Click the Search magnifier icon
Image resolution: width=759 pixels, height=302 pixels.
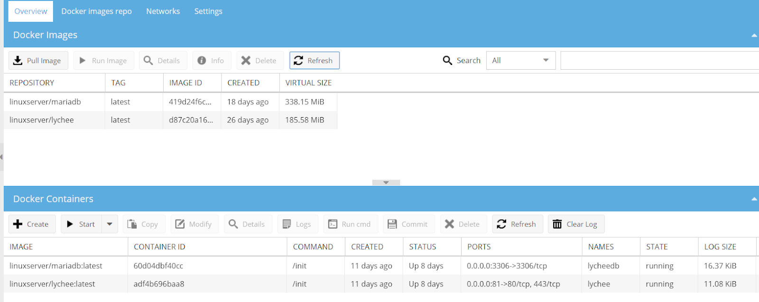coord(447,61)
